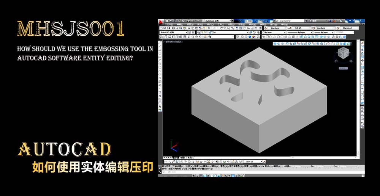Open the red AutoCAD application menu button
This screenshot has width=380, height=196.
point(161,22)
